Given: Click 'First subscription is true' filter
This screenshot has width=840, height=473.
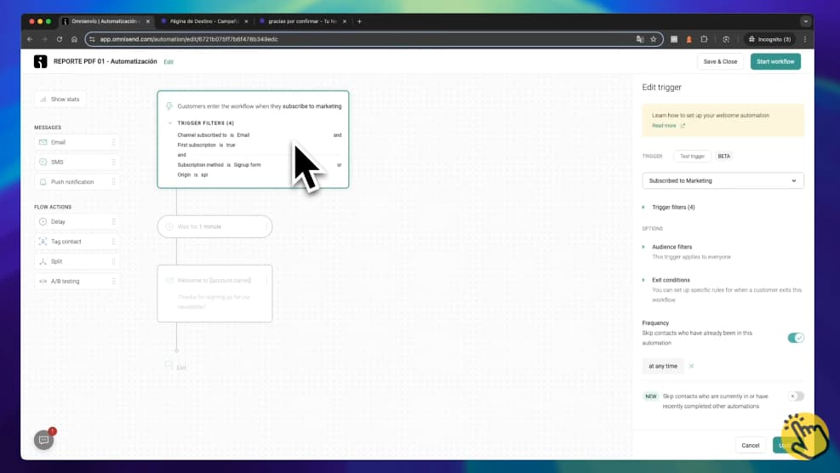Looking at the screenshot, I should tap(206, 145).
